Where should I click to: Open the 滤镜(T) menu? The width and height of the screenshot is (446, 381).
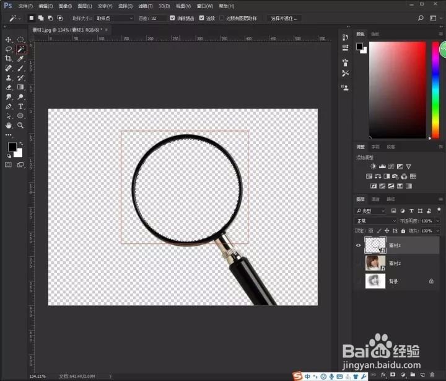pyautogui.click(x=146, y=6)
